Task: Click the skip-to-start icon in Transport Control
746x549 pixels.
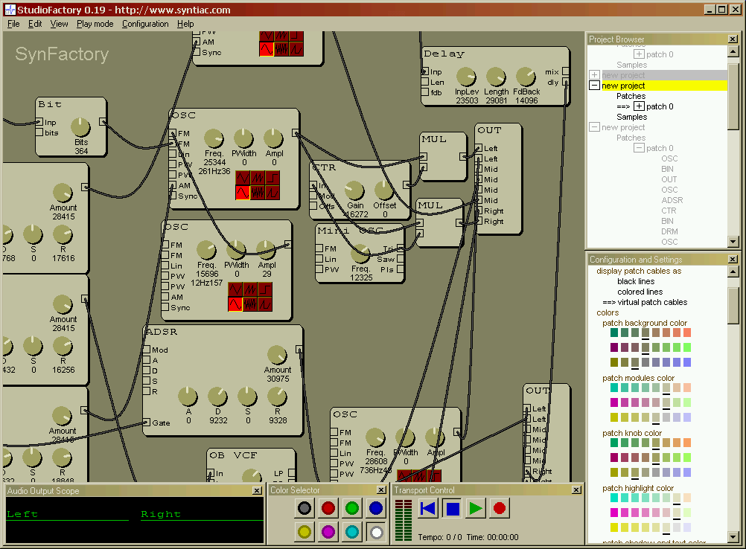Action: coord(427,508)
